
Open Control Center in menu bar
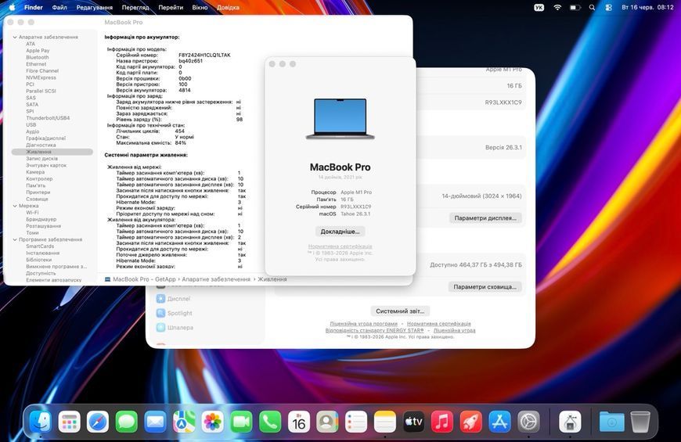coord(608,7)
